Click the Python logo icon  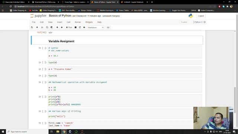coord(191,16)
